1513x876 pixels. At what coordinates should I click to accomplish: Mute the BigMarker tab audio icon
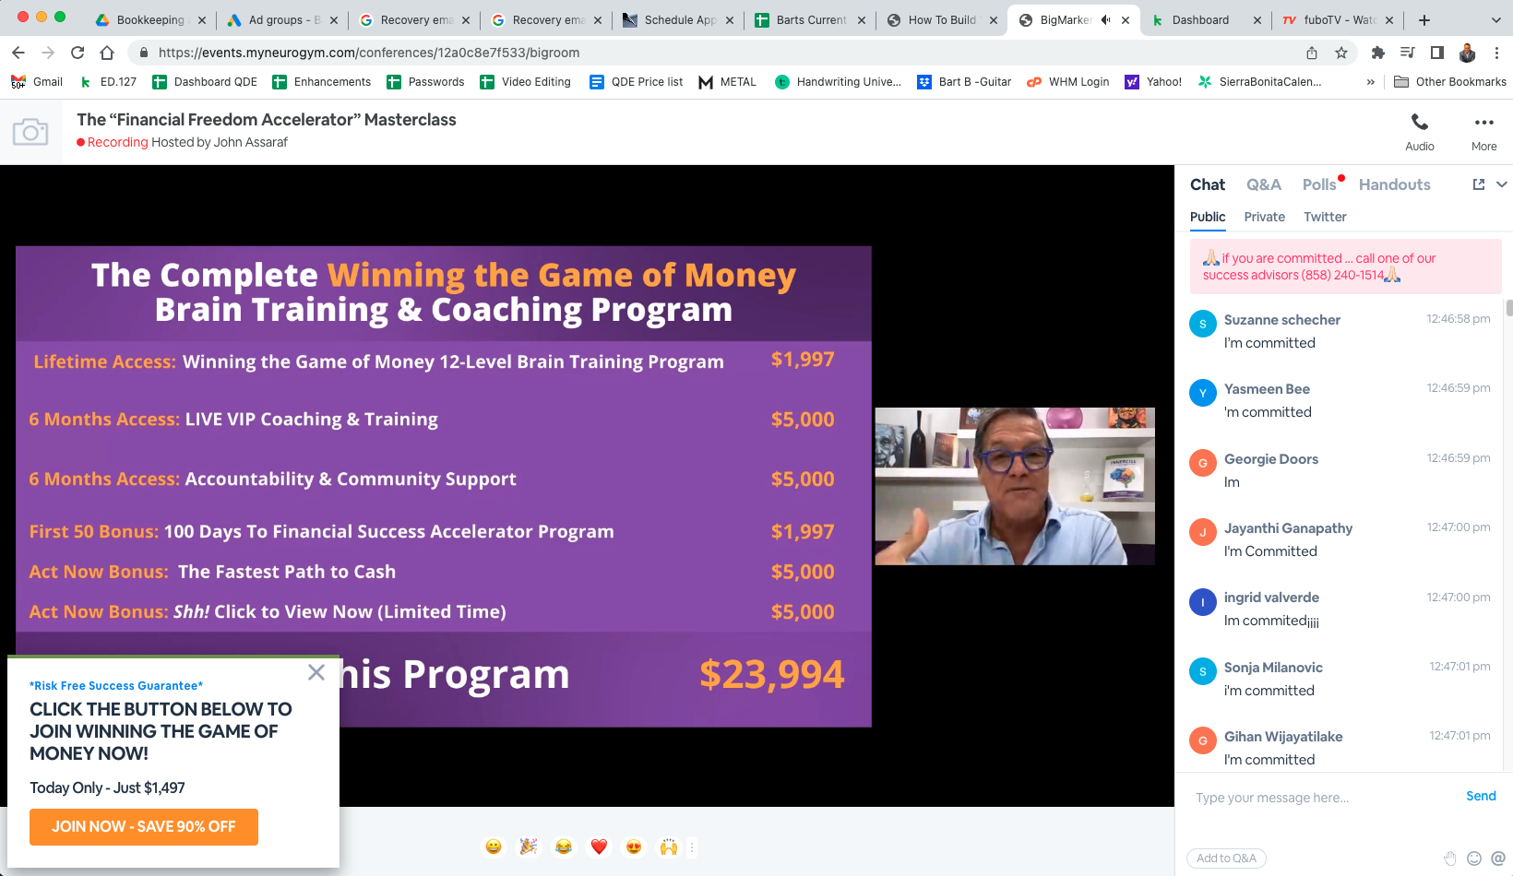pyautogui.click(x=1105, y=19)
